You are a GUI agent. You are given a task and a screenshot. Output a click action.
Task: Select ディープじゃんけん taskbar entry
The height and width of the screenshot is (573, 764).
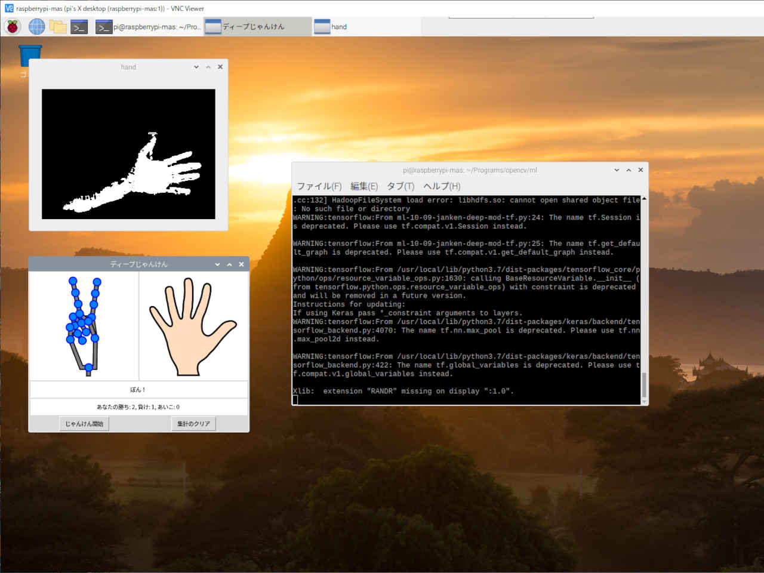point(257,27)
